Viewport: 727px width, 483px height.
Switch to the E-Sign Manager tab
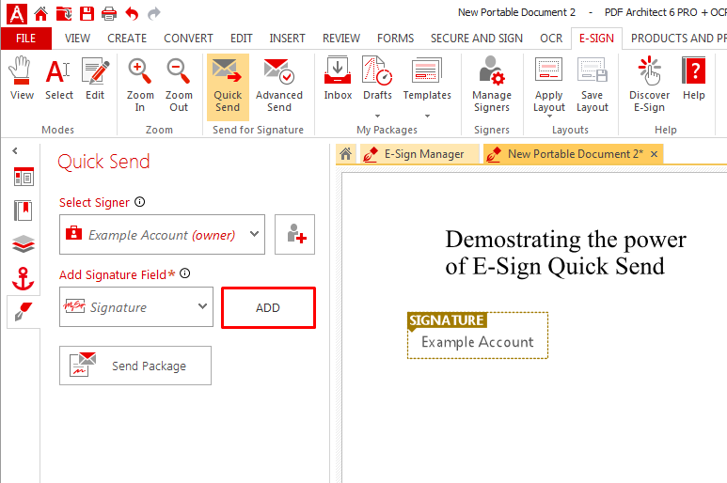[x=419, y=154]
